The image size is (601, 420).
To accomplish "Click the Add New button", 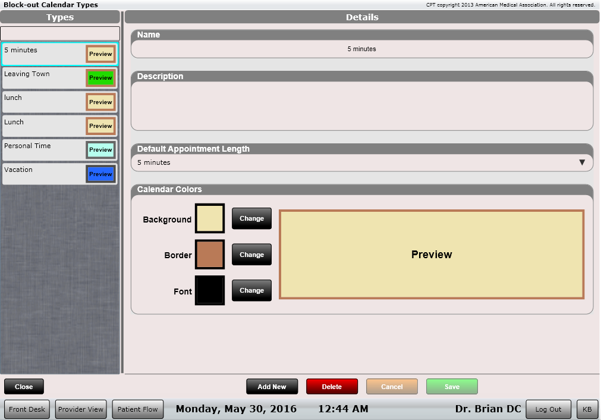I will tap(272, 387).
